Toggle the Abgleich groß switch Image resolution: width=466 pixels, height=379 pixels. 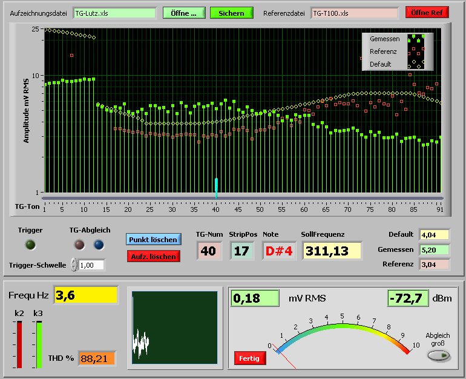click(x=439, y=355)
